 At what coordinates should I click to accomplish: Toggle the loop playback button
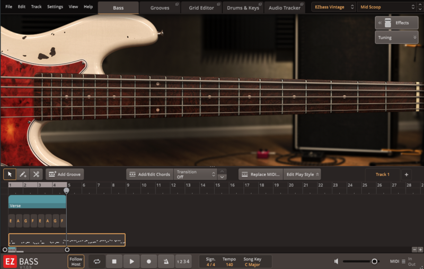(97, 261)
